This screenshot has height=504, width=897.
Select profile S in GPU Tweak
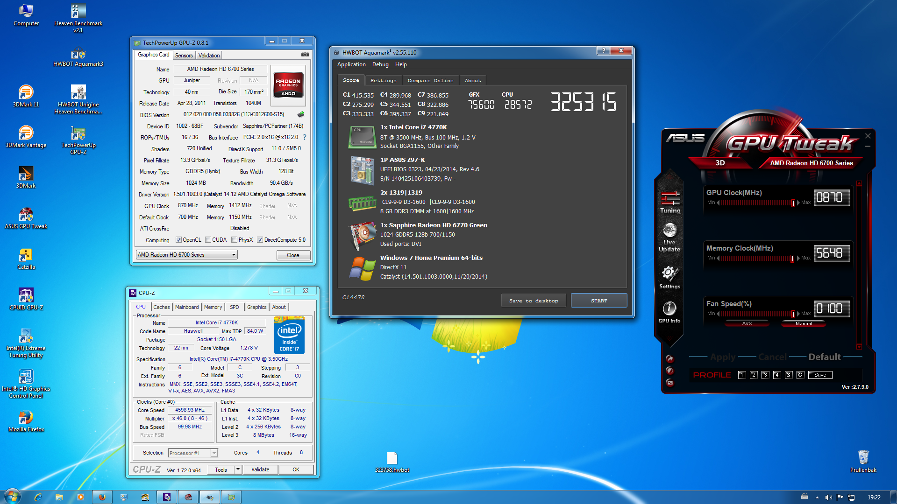(789, 375)
